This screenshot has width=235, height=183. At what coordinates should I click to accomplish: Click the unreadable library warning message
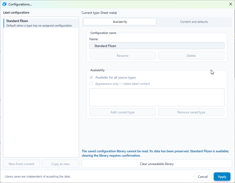click(x=155, y=153)
